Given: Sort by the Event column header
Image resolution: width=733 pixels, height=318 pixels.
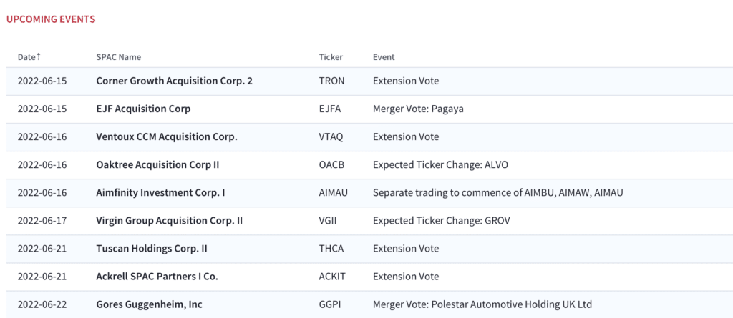Looking at the screenshot, I should pyautogui.click(x=384, y=57).
